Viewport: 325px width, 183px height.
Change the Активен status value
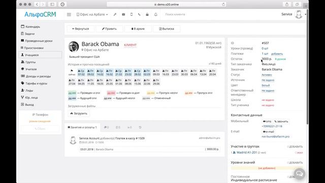point(267,75)
